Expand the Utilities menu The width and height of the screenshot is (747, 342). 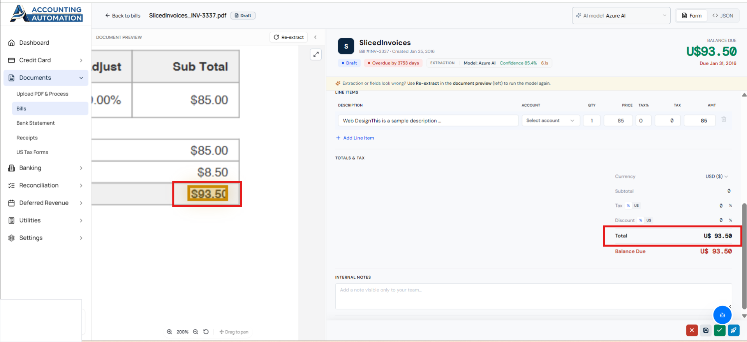pyautogui.click(x=46, y=220)
